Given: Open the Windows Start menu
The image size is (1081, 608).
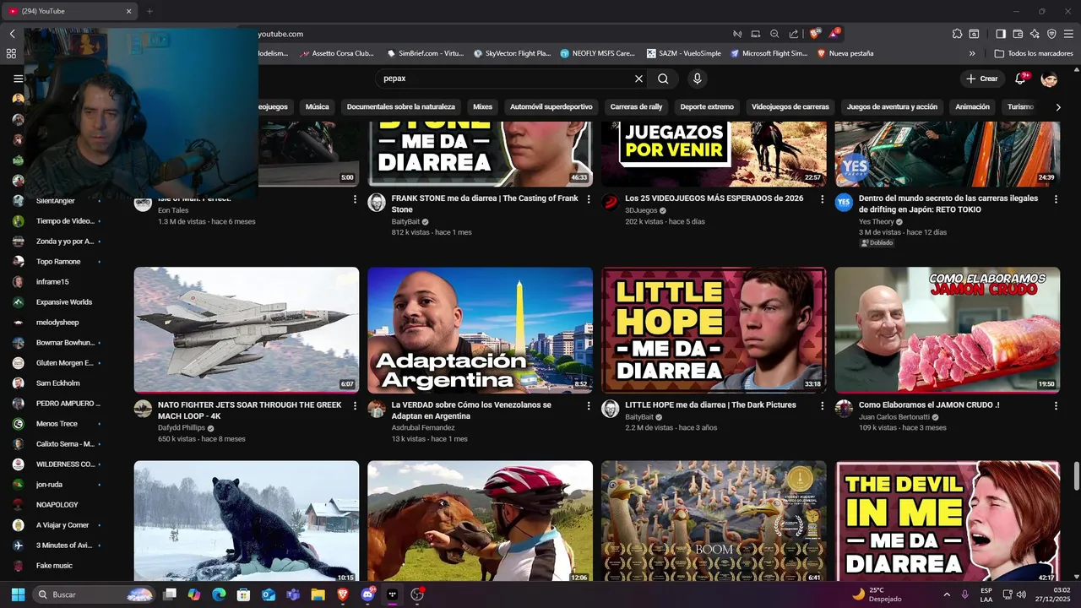Looking at the screenshot, I should tap(18, 594).
